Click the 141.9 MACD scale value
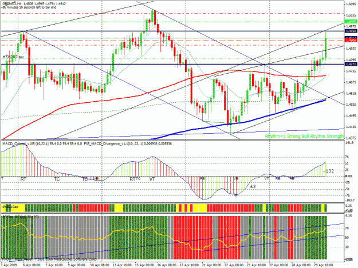This screenshot has width=358, height=268. [349, 143]
